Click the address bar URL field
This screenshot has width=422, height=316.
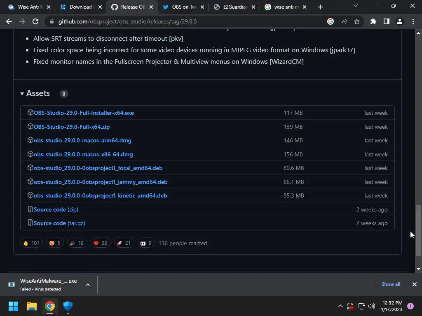[x=186, y=21]
